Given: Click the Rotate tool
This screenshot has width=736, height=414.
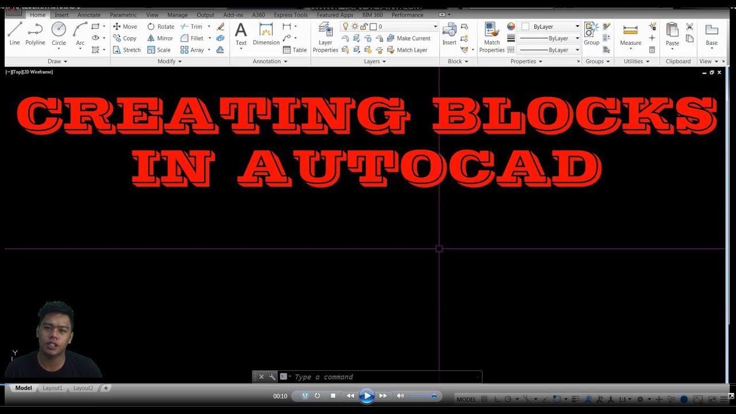Looking at the screenshot, I should 160,26.
